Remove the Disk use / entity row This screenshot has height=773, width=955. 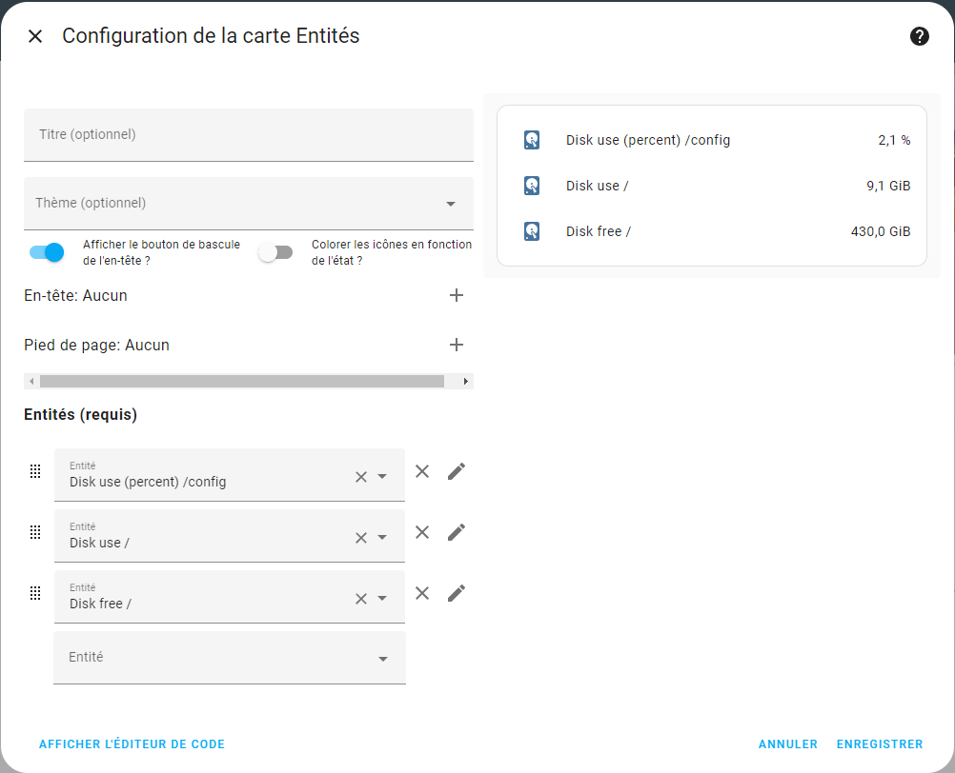point(422,532)
